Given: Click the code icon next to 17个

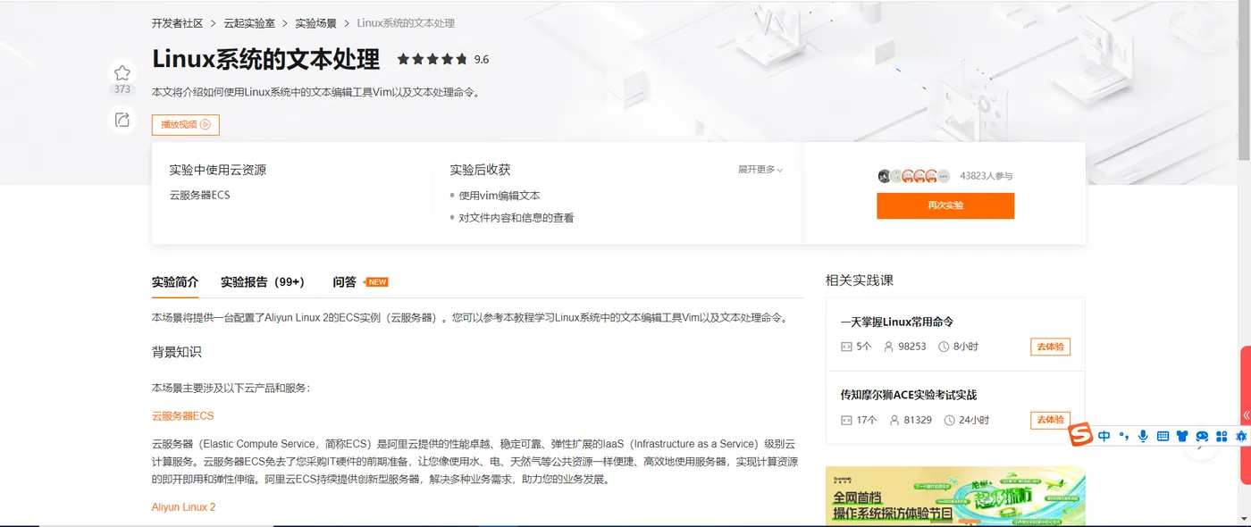Looking at the screenshot, I should pyautogui.click(x=846, y=420).
